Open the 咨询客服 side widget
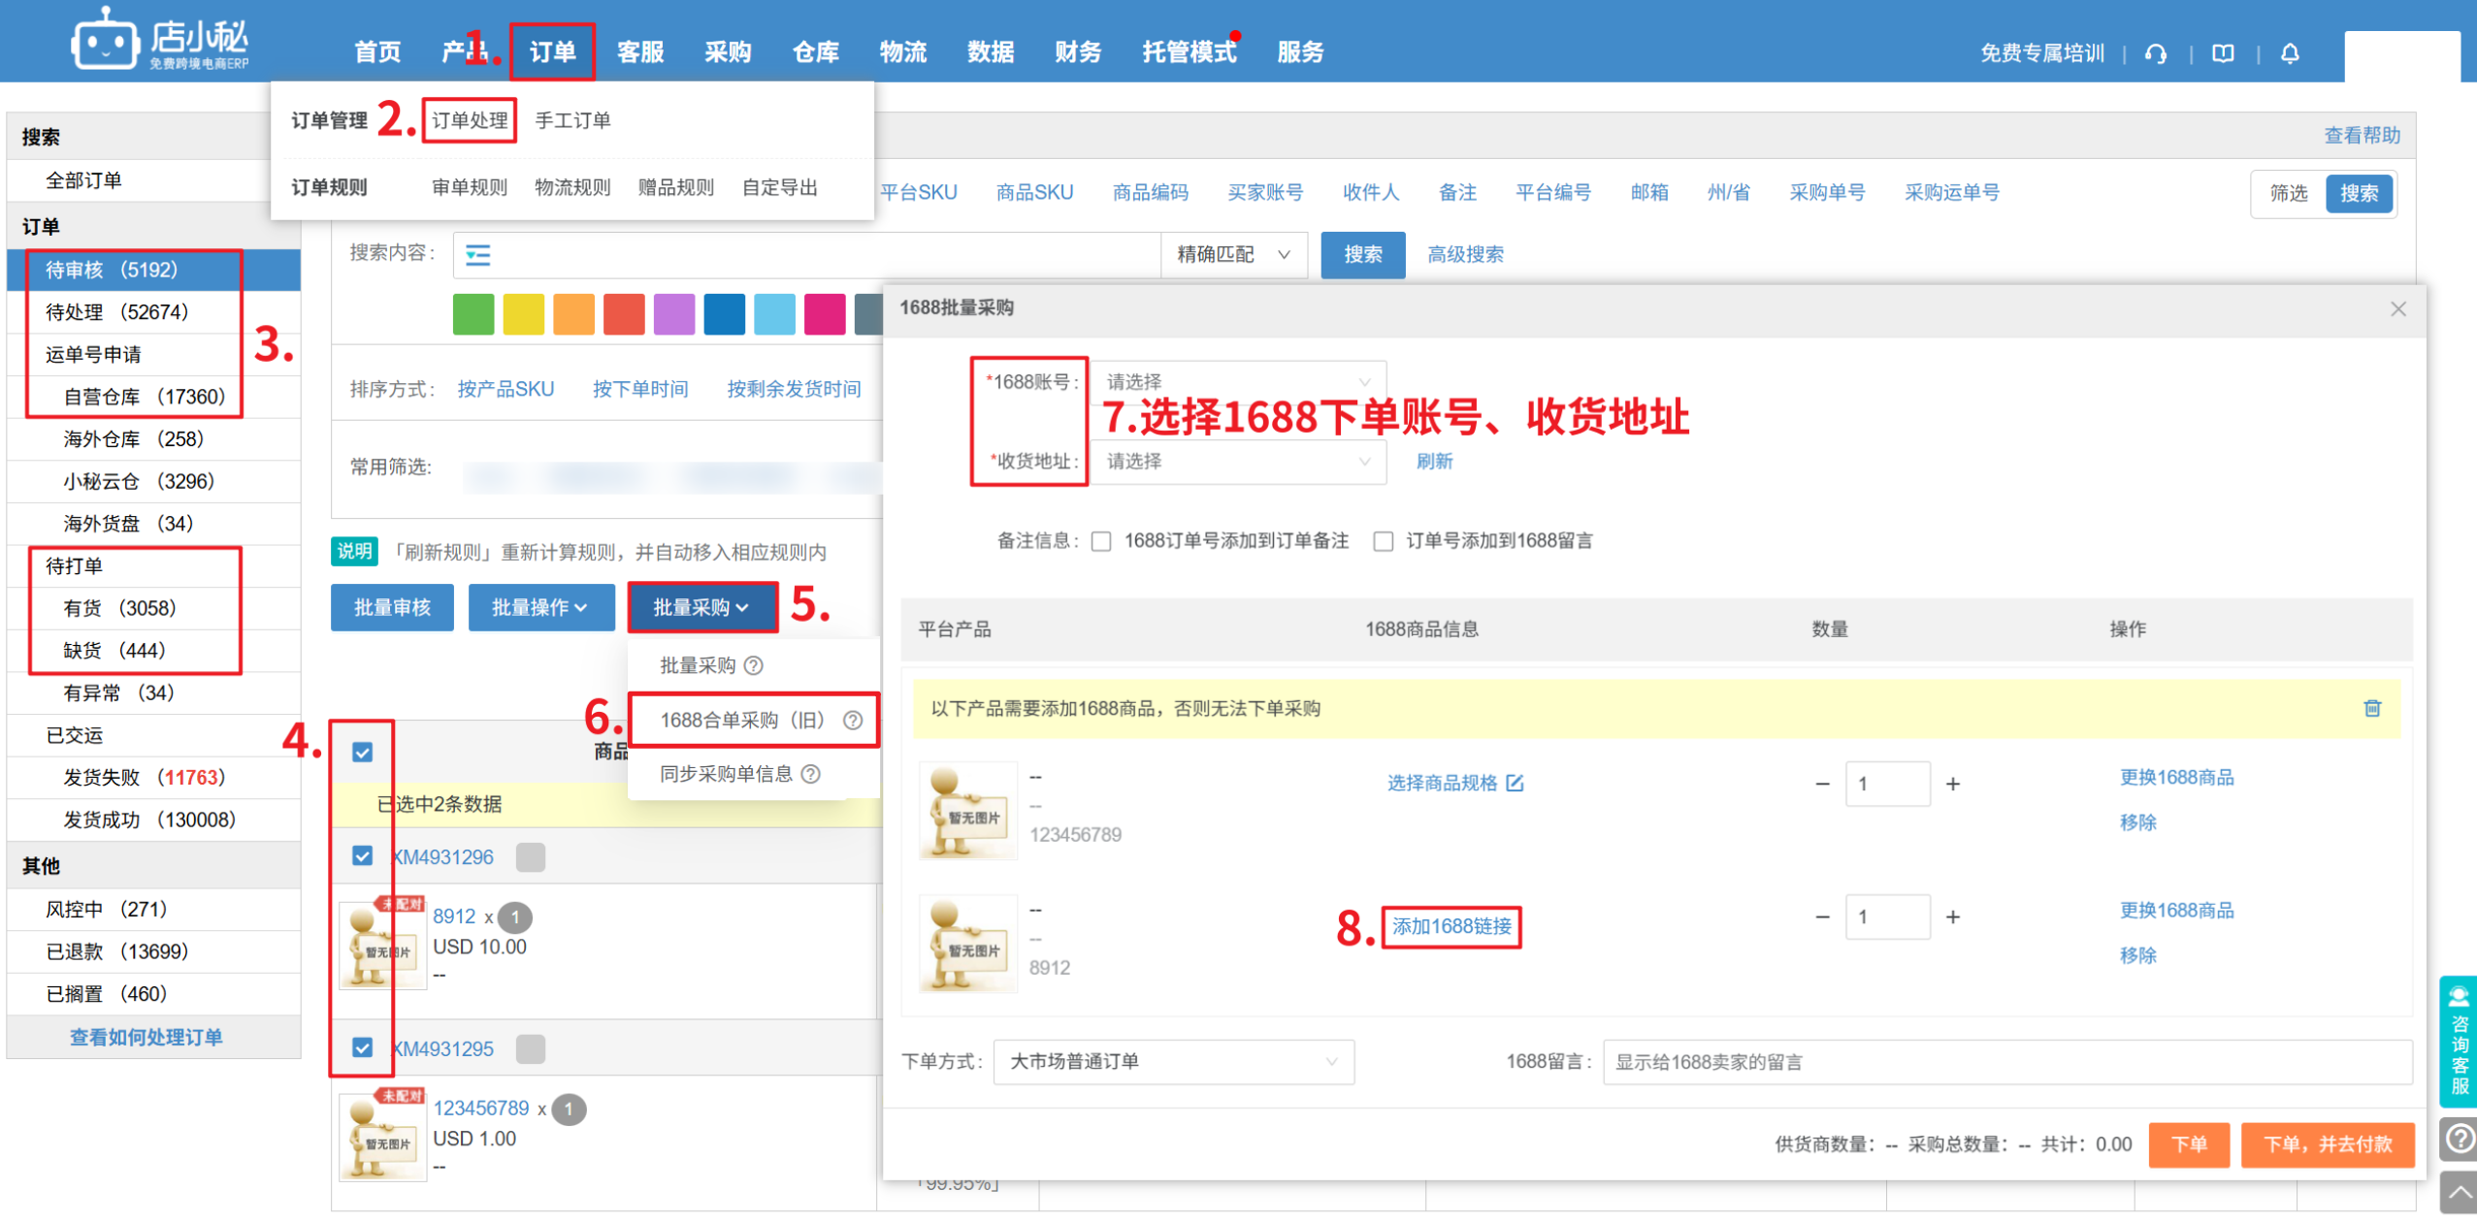The image size is (2477, 1222). coord(2459,1041)
